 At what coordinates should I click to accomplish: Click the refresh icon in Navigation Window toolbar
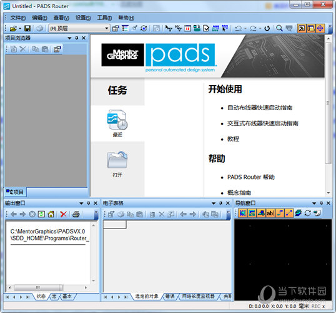click(x=308, y=213)
